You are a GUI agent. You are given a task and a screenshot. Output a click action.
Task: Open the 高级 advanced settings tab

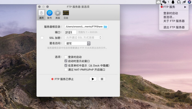pos(58,14)
